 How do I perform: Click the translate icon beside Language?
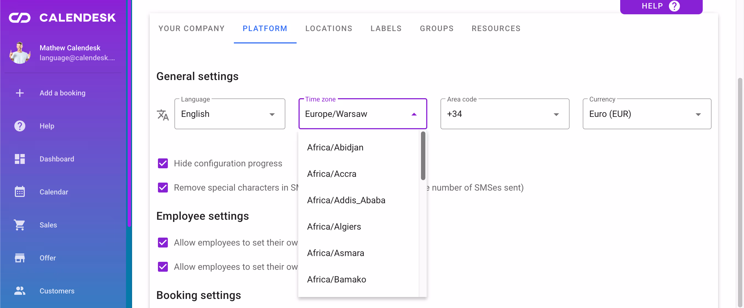[x=163, y=115]
